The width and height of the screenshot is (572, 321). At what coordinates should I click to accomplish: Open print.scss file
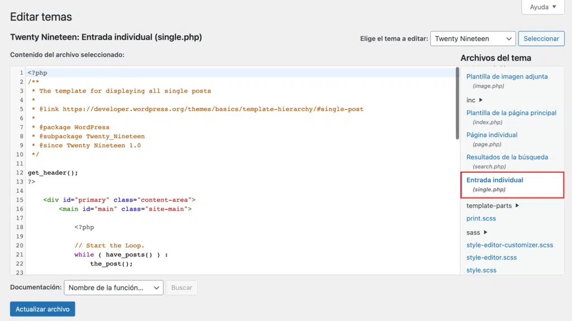[481, 218]
